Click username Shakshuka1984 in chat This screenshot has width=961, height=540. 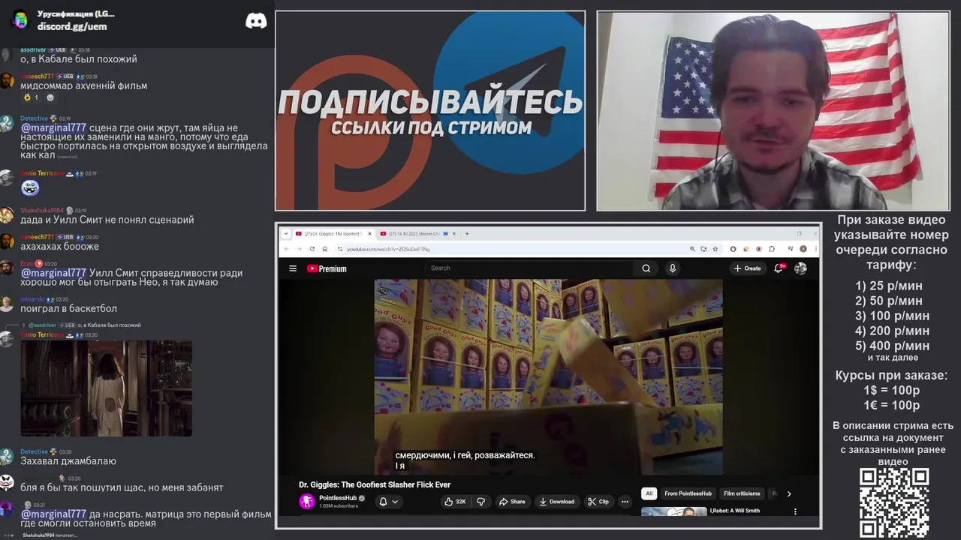42,210
